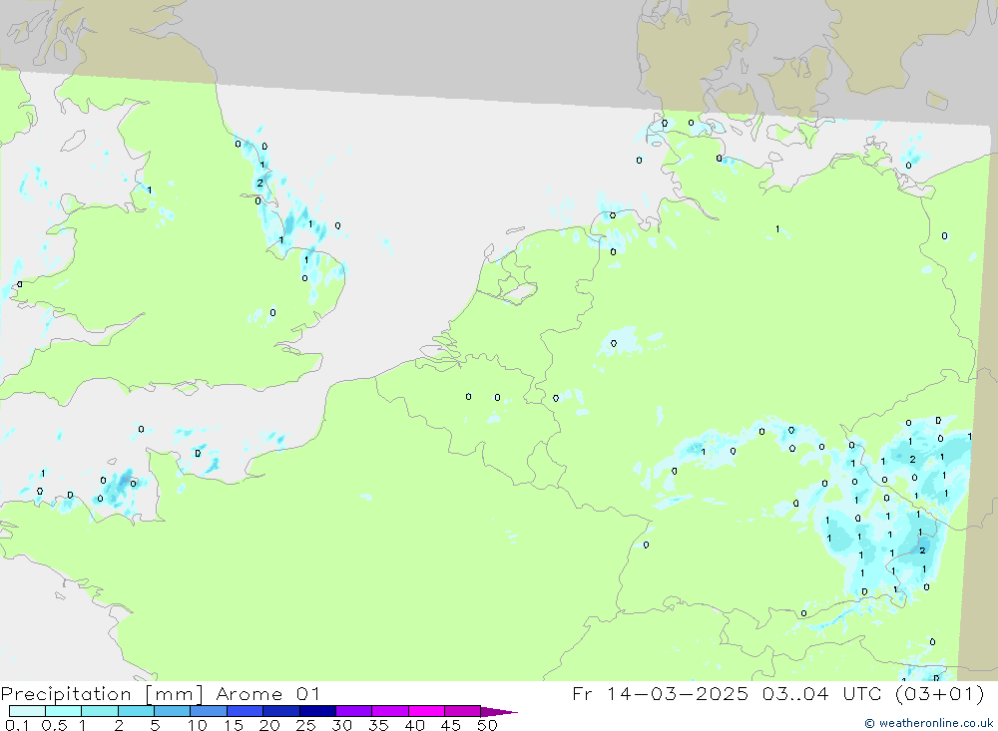Screen dimensions: 998x731
Task: Click the 'Arome 01' model label
Action: (267, 694)
